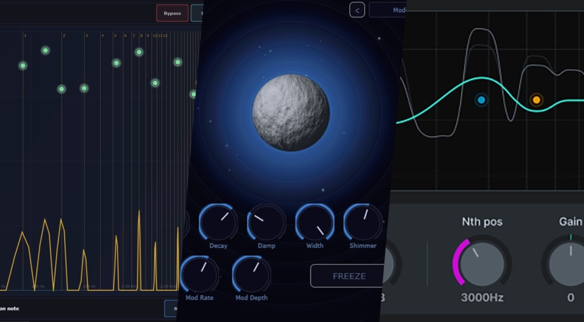
Task: Select the green node between harmonics 1 and 2
Action: click(46, 50)
